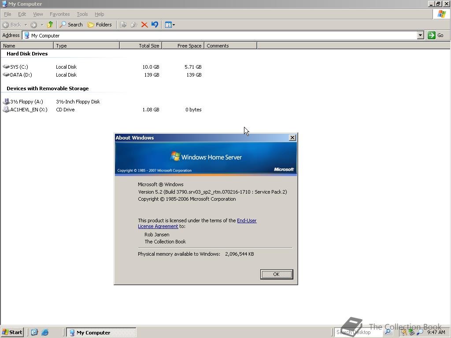The width and height of the screenshot is (451, 338).
Task: Click the Back navigation arrow icon
Action: click(x=6, y=25)
